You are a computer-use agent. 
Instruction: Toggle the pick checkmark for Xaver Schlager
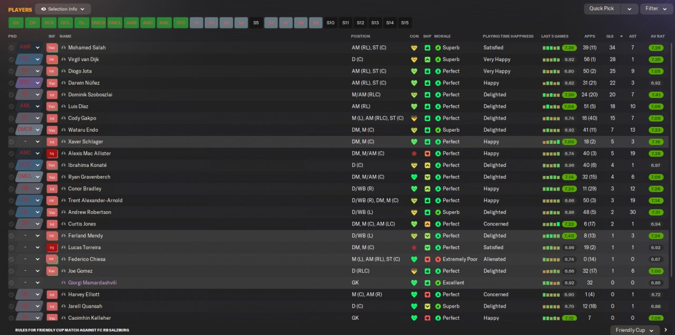pyautogui.click(x=11, y=142)
